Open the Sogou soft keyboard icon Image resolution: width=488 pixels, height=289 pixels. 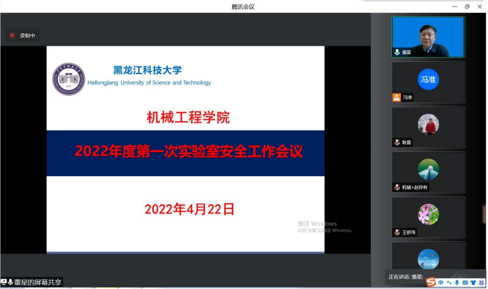click(465, 283)
